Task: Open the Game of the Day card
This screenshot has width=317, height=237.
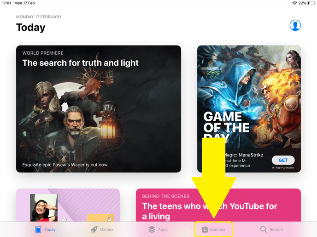Action: coord(249,109)
